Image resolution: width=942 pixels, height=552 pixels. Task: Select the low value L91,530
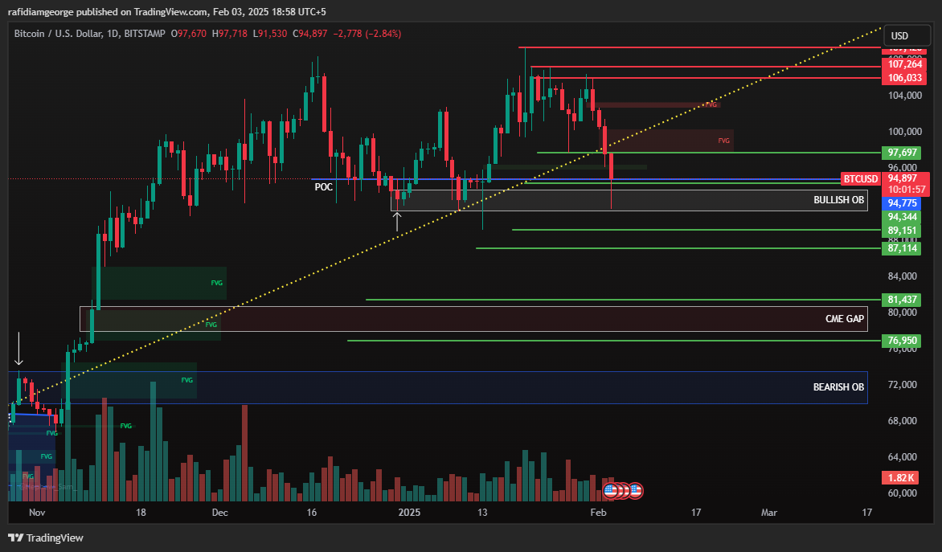point(270,34)
